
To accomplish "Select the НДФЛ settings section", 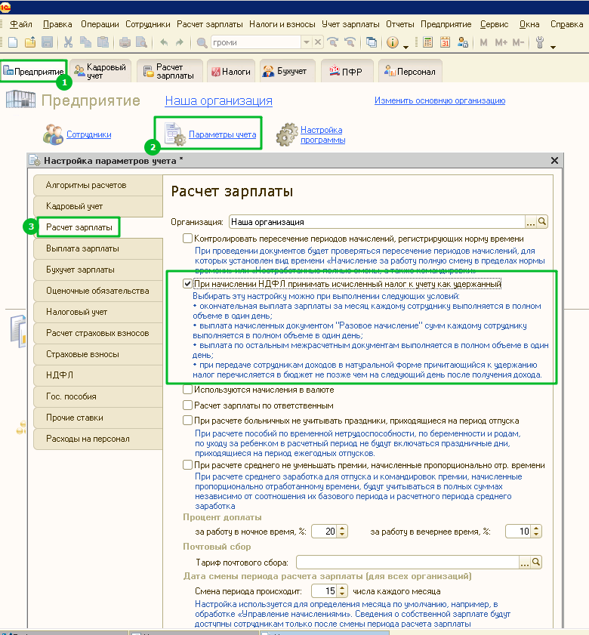I will (98, 375).
